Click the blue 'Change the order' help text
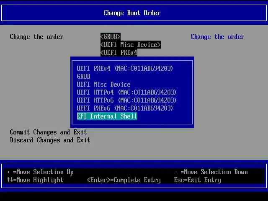The image size is (268, 201). pyautogui.click(x=217, y=37)
